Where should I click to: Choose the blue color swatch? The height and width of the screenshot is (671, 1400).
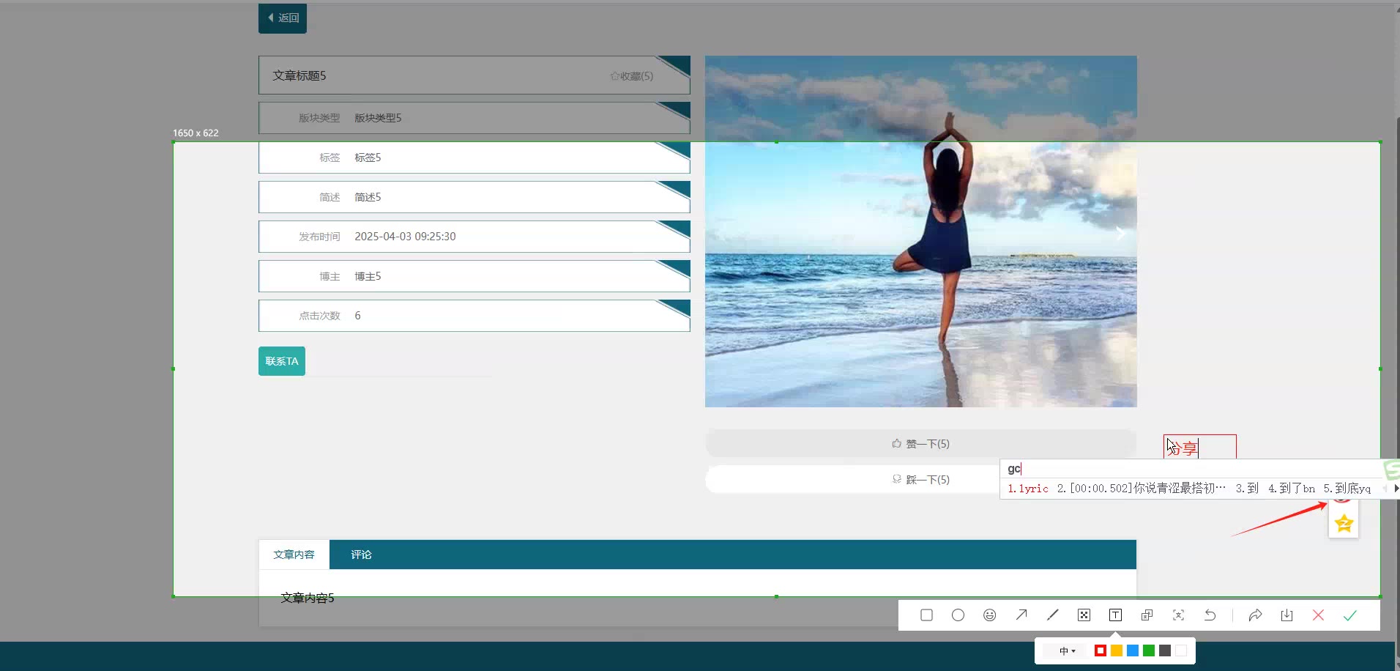click(1133, 650)
